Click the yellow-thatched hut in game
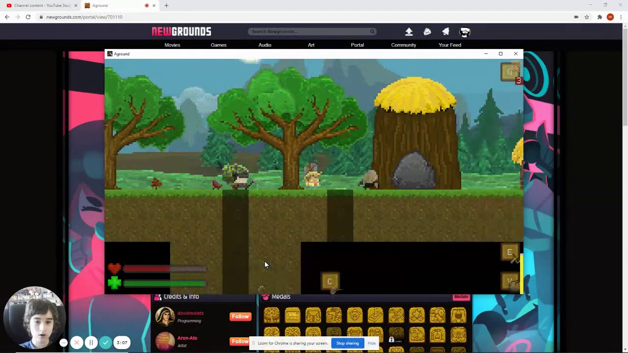628x353 pixels. tap(416, 132)
